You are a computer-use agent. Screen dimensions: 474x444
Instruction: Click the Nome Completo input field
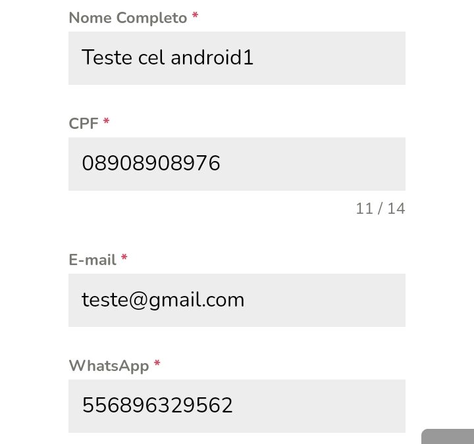237,58
